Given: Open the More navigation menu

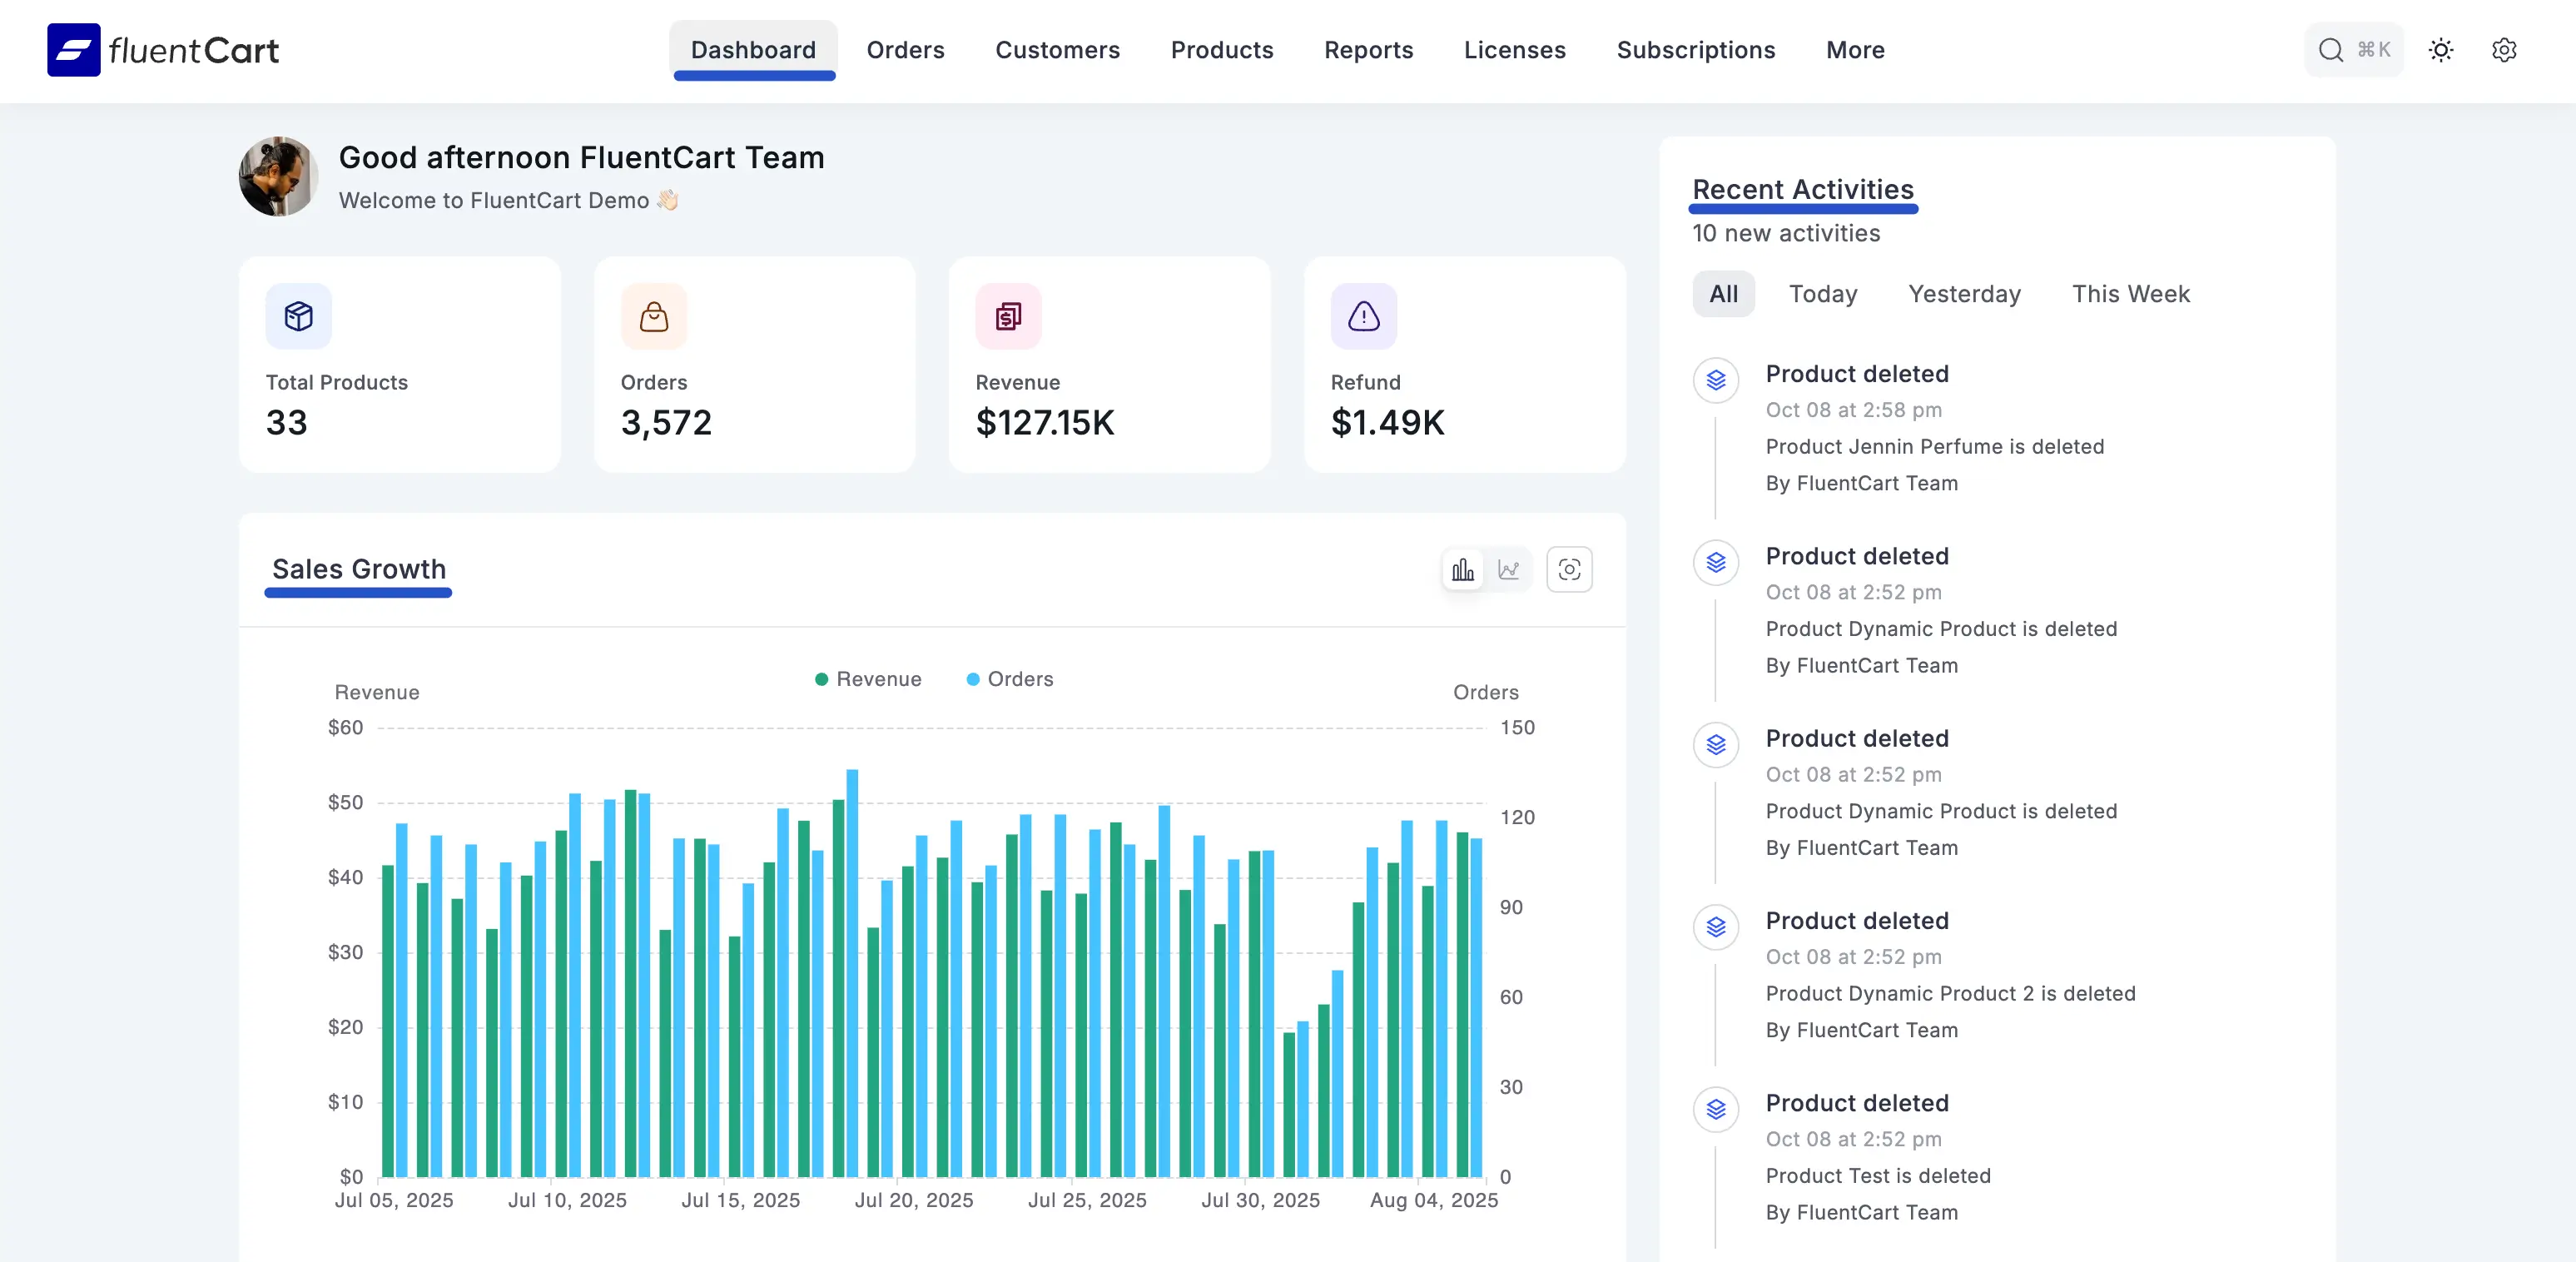Looking at the screenshot, I should tap(1854, 50).
